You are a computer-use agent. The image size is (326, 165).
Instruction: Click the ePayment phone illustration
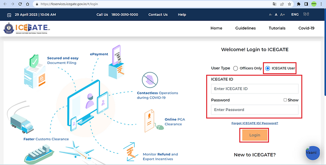116,62
